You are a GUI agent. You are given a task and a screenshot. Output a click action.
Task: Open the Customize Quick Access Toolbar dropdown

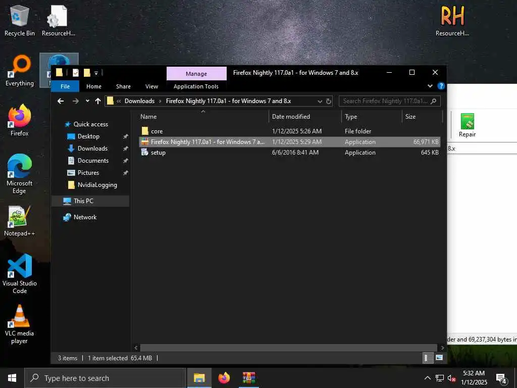(96, 73)
